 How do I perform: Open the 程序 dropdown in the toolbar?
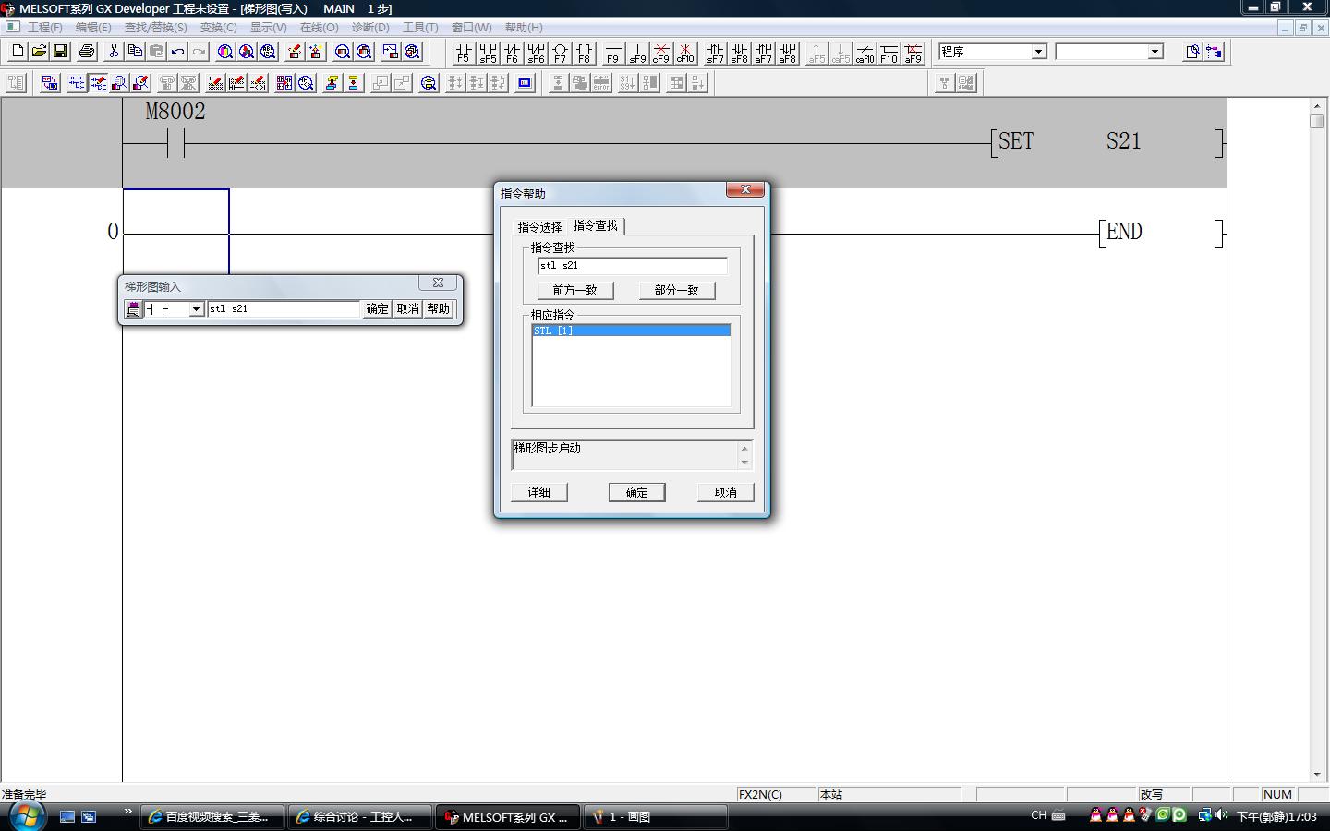coord(1038,52)
